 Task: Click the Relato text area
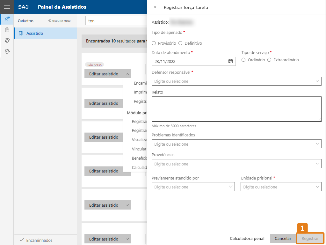coord(236,109)
